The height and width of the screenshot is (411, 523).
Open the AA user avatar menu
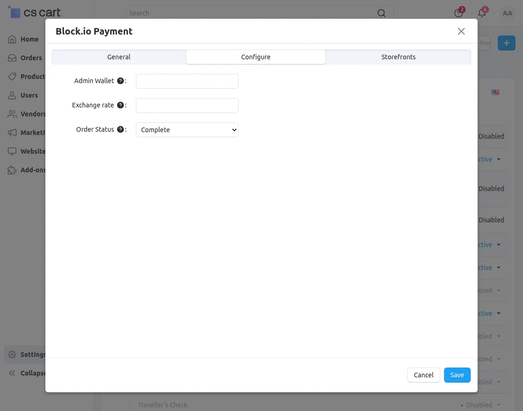(507, 14)
